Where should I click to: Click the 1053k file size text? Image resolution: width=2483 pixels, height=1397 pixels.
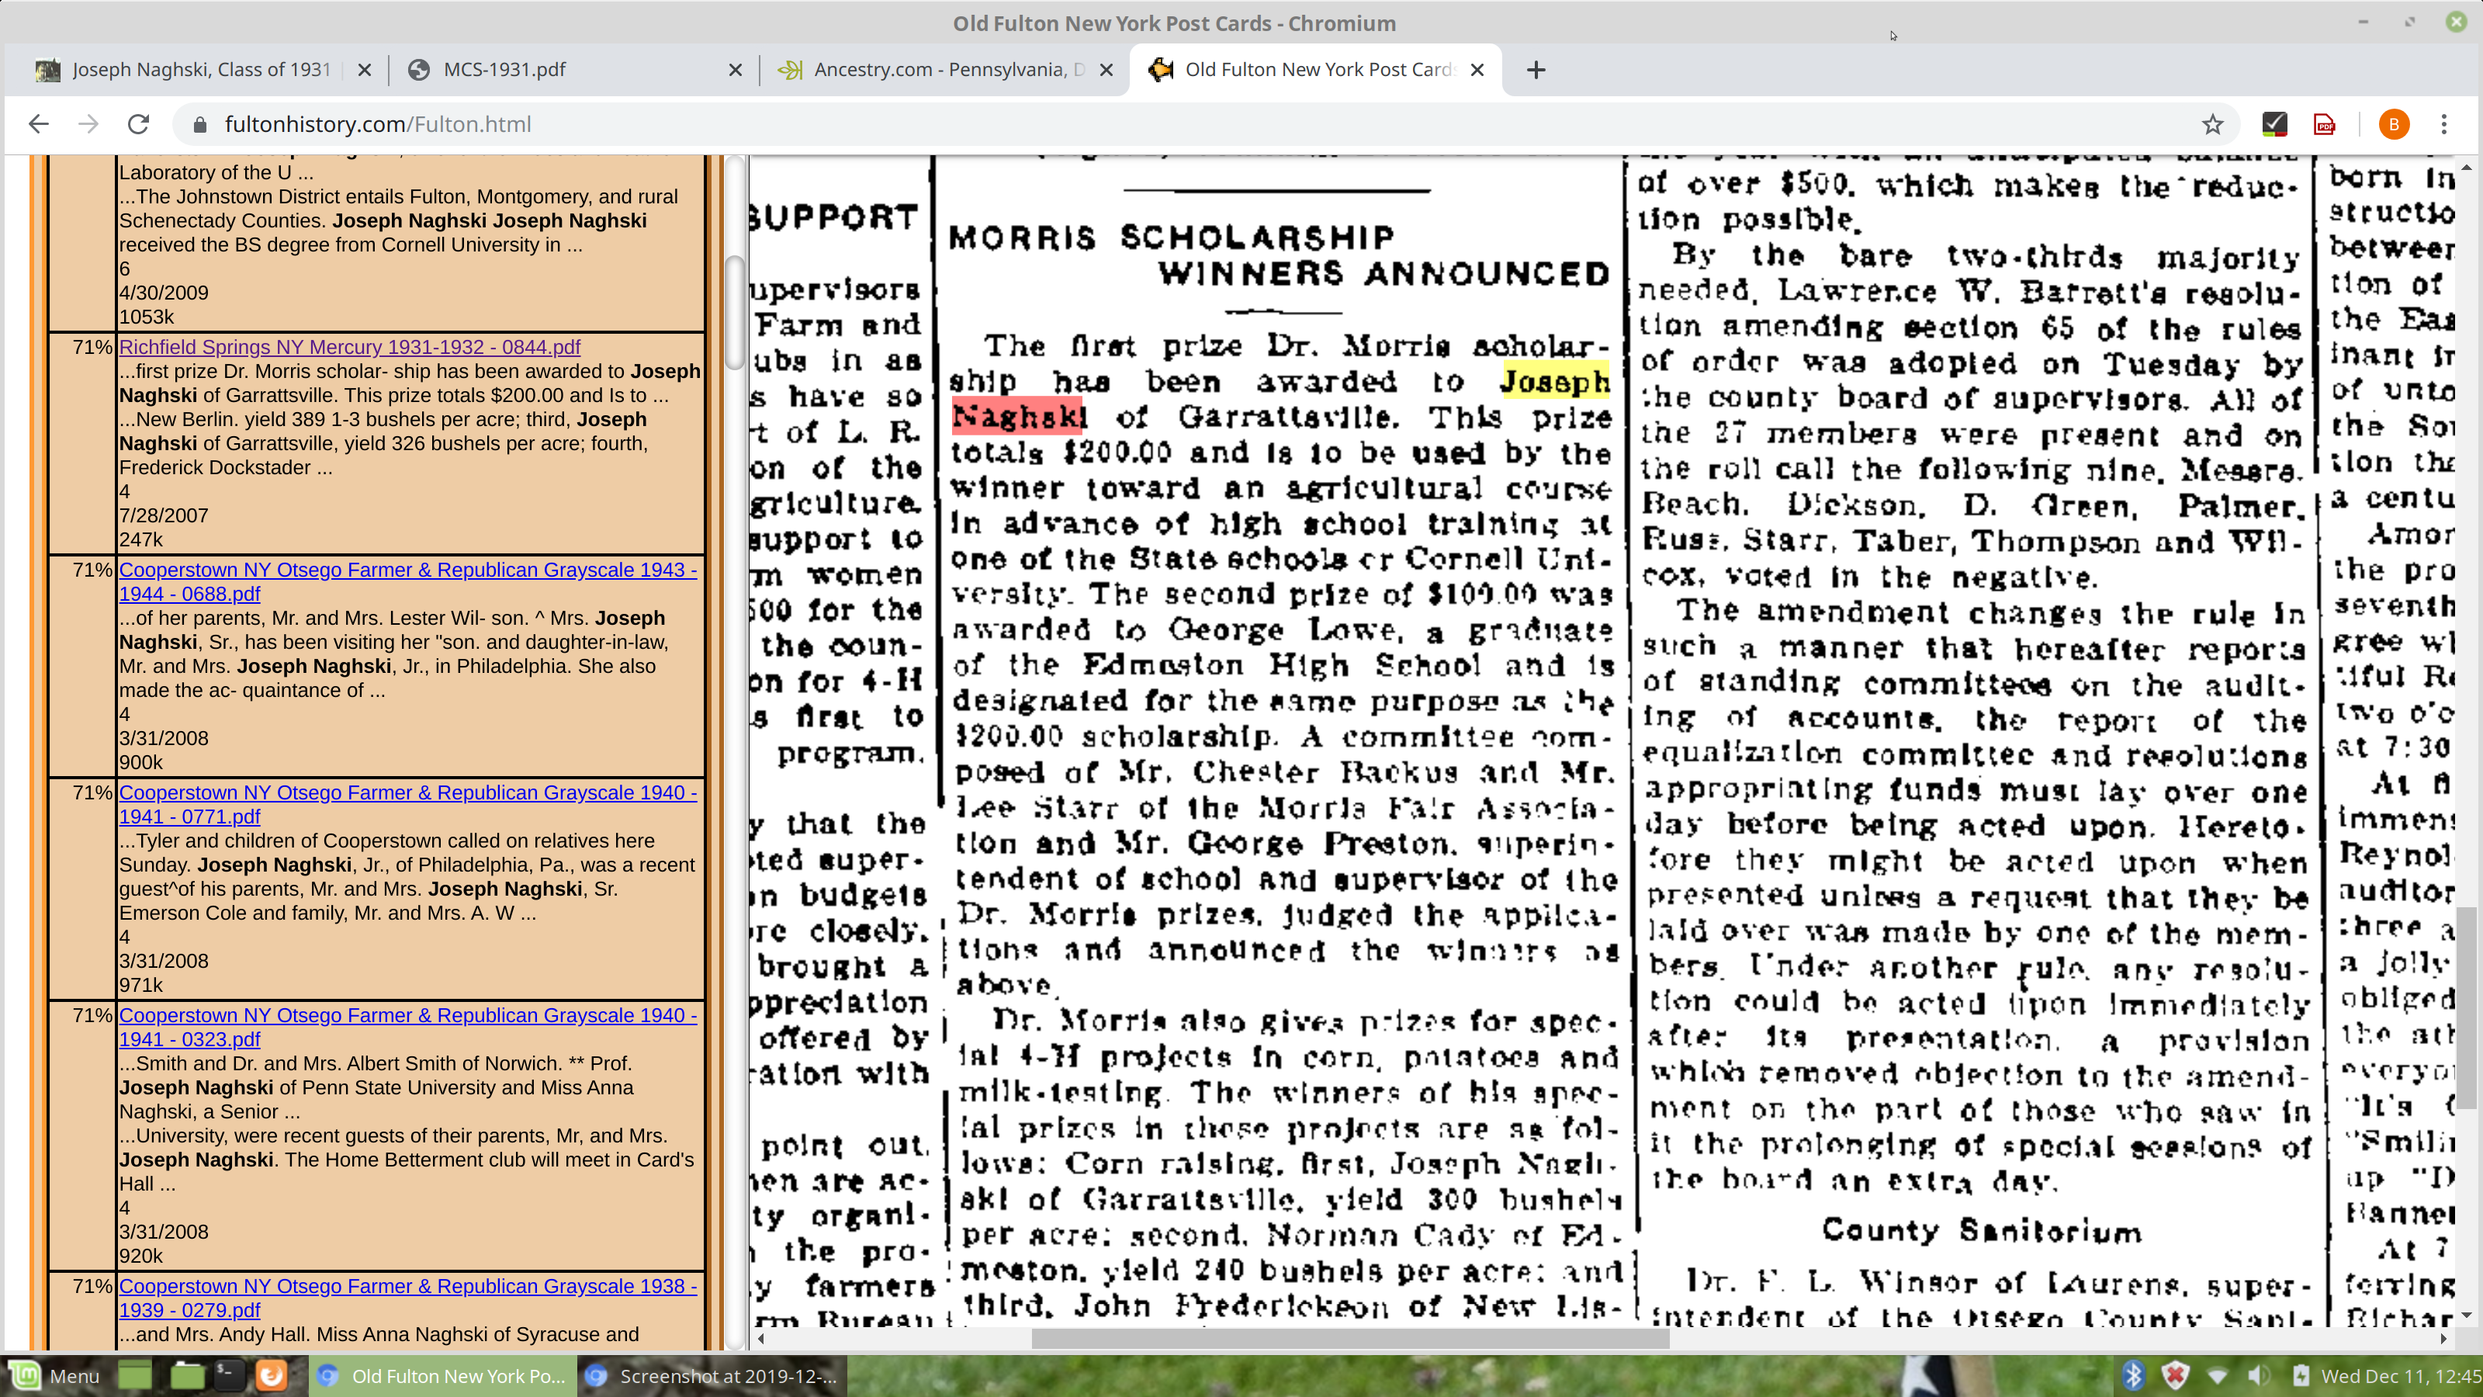click(x=147, y=317)
